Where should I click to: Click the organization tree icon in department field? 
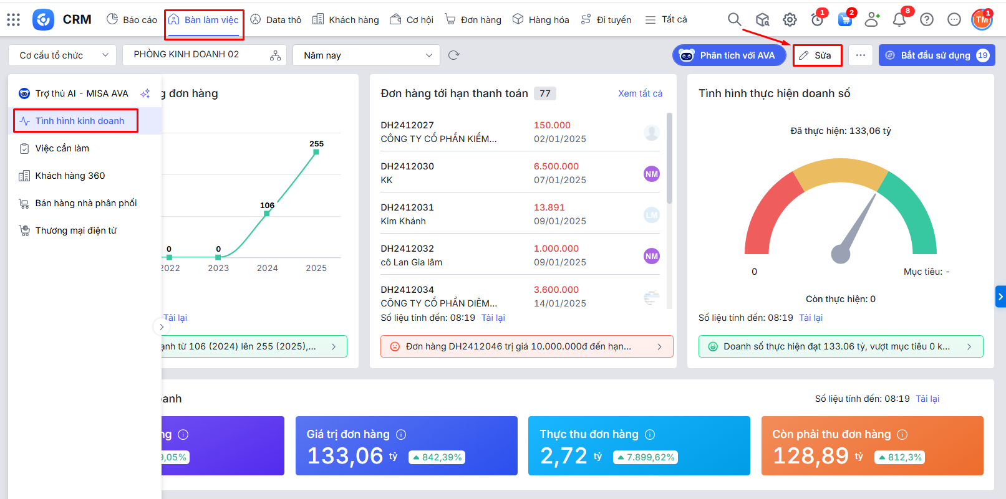tap(275, 55)
